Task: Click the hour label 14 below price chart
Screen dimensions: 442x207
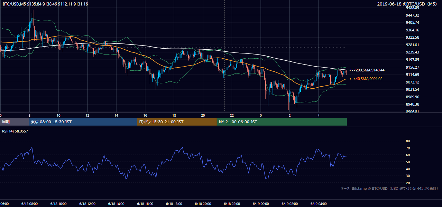Action: coord(117,115)
